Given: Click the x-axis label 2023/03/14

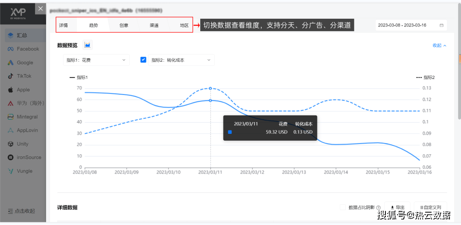Looking at the screenshot, I should pos(336,173).
